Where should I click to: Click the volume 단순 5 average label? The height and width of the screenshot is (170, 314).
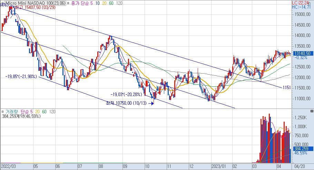coord(27,112)
